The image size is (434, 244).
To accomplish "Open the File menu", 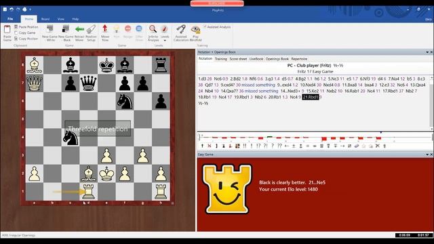I will pos(10,19).
